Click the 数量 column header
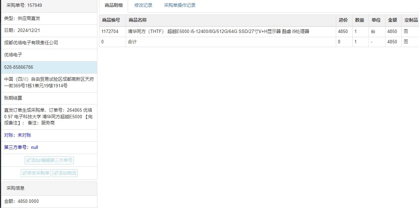Image resolution: width=419 pixels, height=208 pixels. (x=360, y=20)
